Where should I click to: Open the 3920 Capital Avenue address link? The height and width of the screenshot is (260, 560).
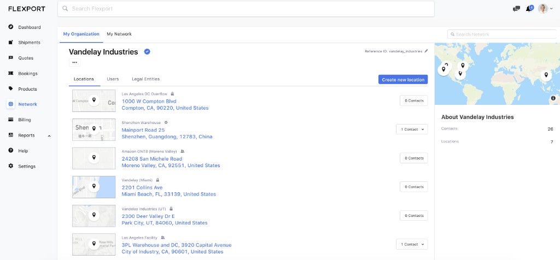tap(177, 245)
